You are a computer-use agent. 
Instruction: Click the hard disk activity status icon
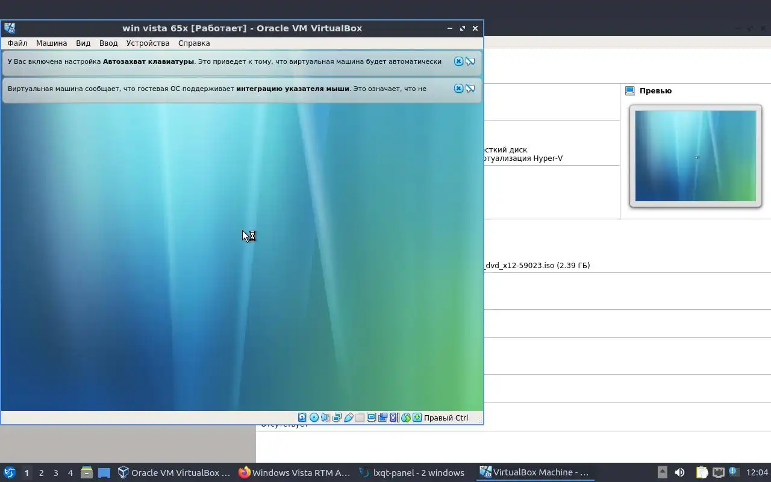[x=302, y=418]
